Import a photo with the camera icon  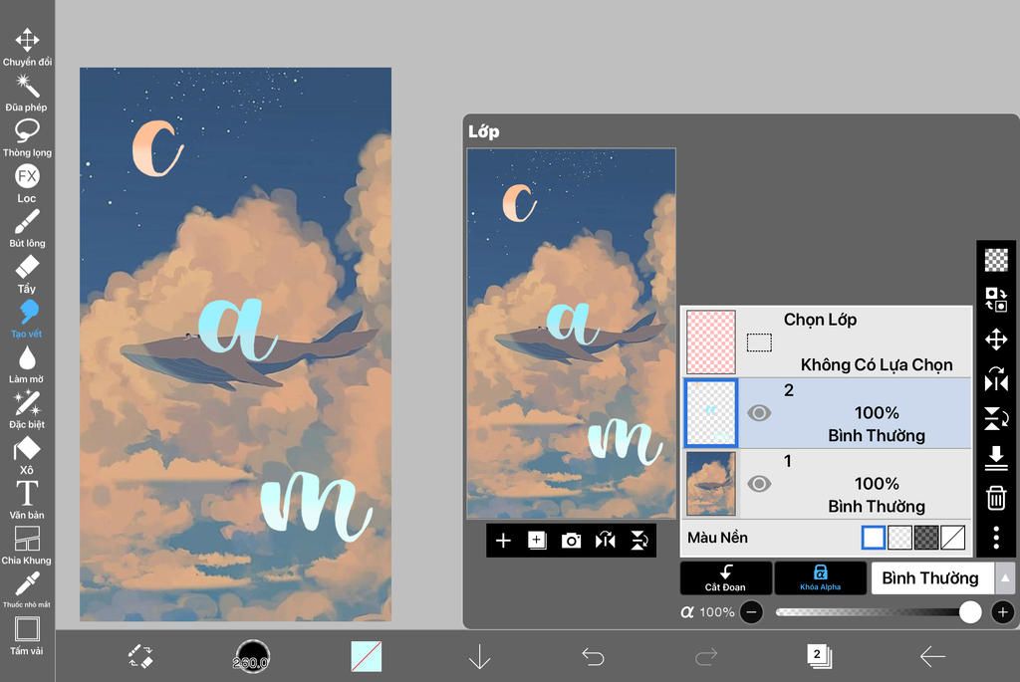pyautogui.click(x=571, y=541)
